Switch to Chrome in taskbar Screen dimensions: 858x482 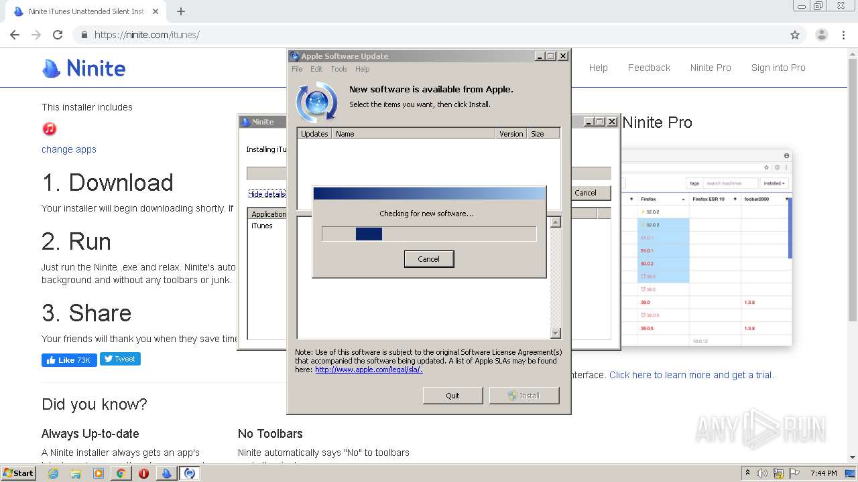(121, 473)
